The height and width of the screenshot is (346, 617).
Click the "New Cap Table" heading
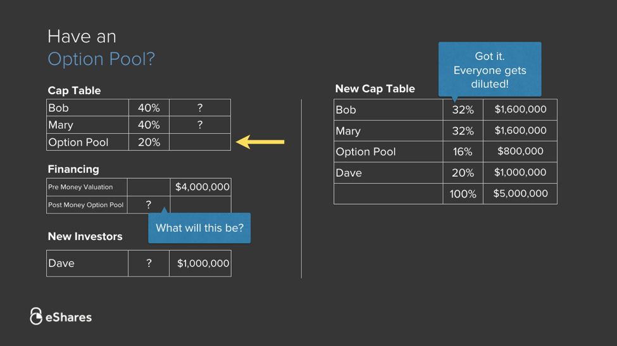[x=375, y=89]
